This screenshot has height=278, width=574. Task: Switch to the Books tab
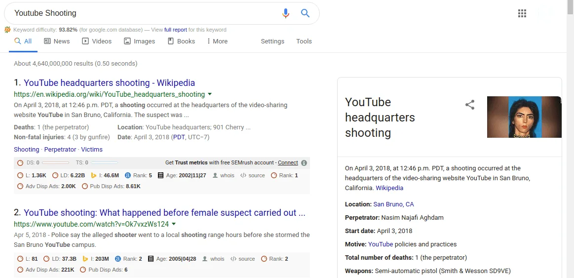pyautogui.click(x=181, y=41)
